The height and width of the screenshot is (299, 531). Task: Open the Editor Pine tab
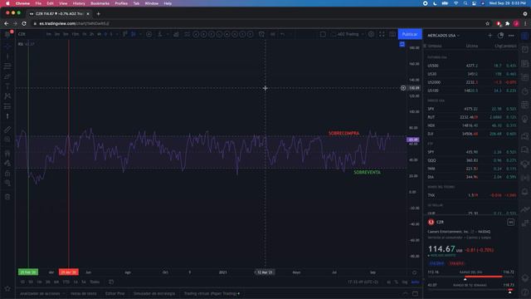115,293
